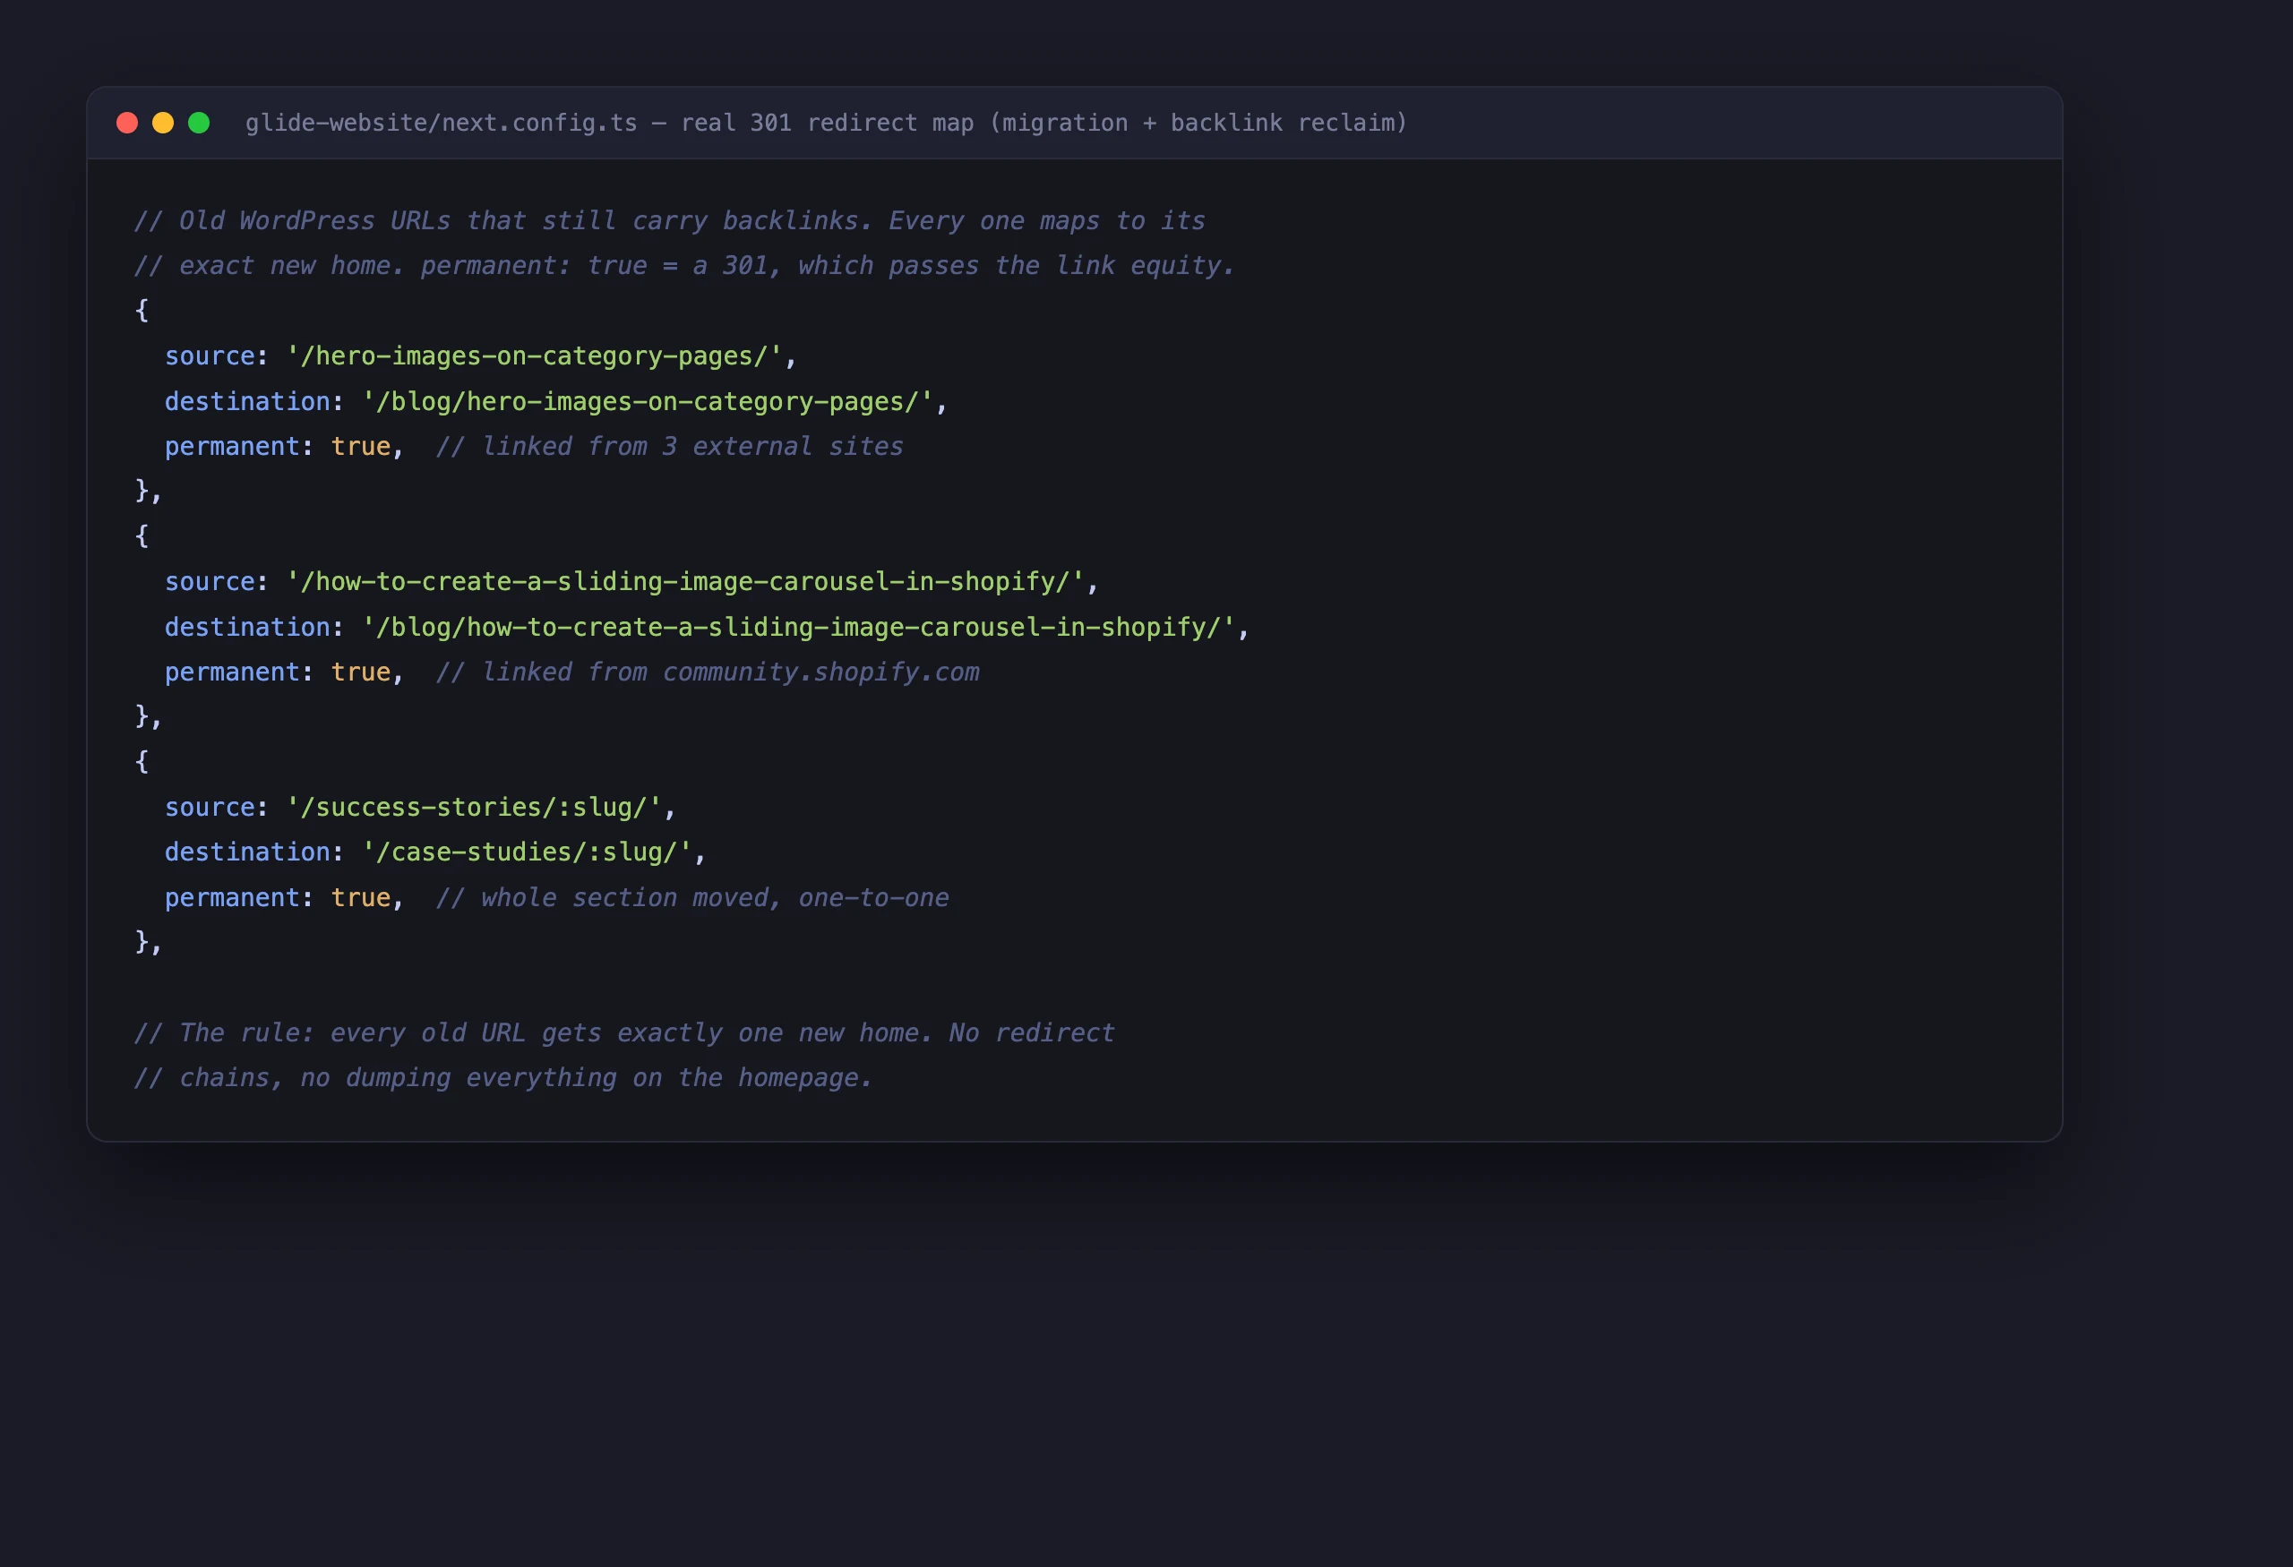Click the comment line starting 'Old WordPress URLs'
The width and height of the screenshot is (2293, 1567).
(x=670, y=221)
